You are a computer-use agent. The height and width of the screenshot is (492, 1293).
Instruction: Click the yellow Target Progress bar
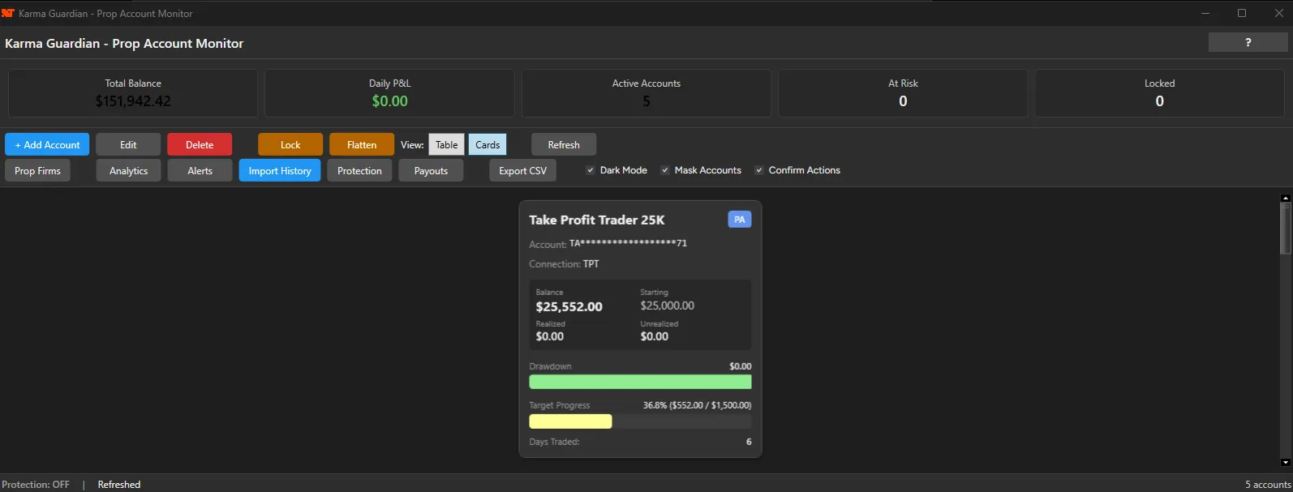[x=570, y=421]
